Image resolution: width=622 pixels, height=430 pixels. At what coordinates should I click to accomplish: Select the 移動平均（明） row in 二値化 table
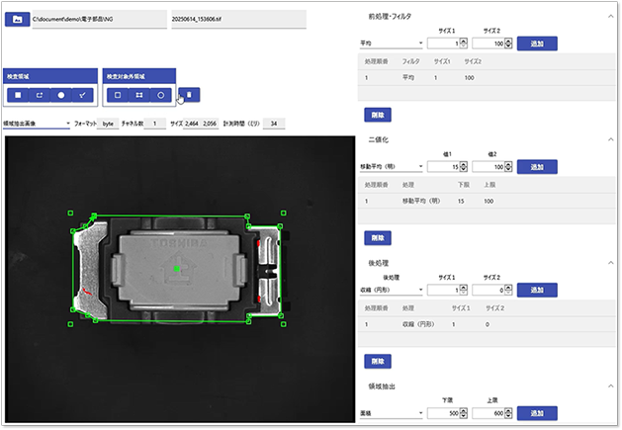487,201
